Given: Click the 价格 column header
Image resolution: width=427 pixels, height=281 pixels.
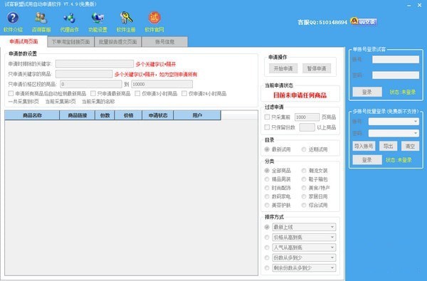Looking at the screenshot, I should click(129, 115).
